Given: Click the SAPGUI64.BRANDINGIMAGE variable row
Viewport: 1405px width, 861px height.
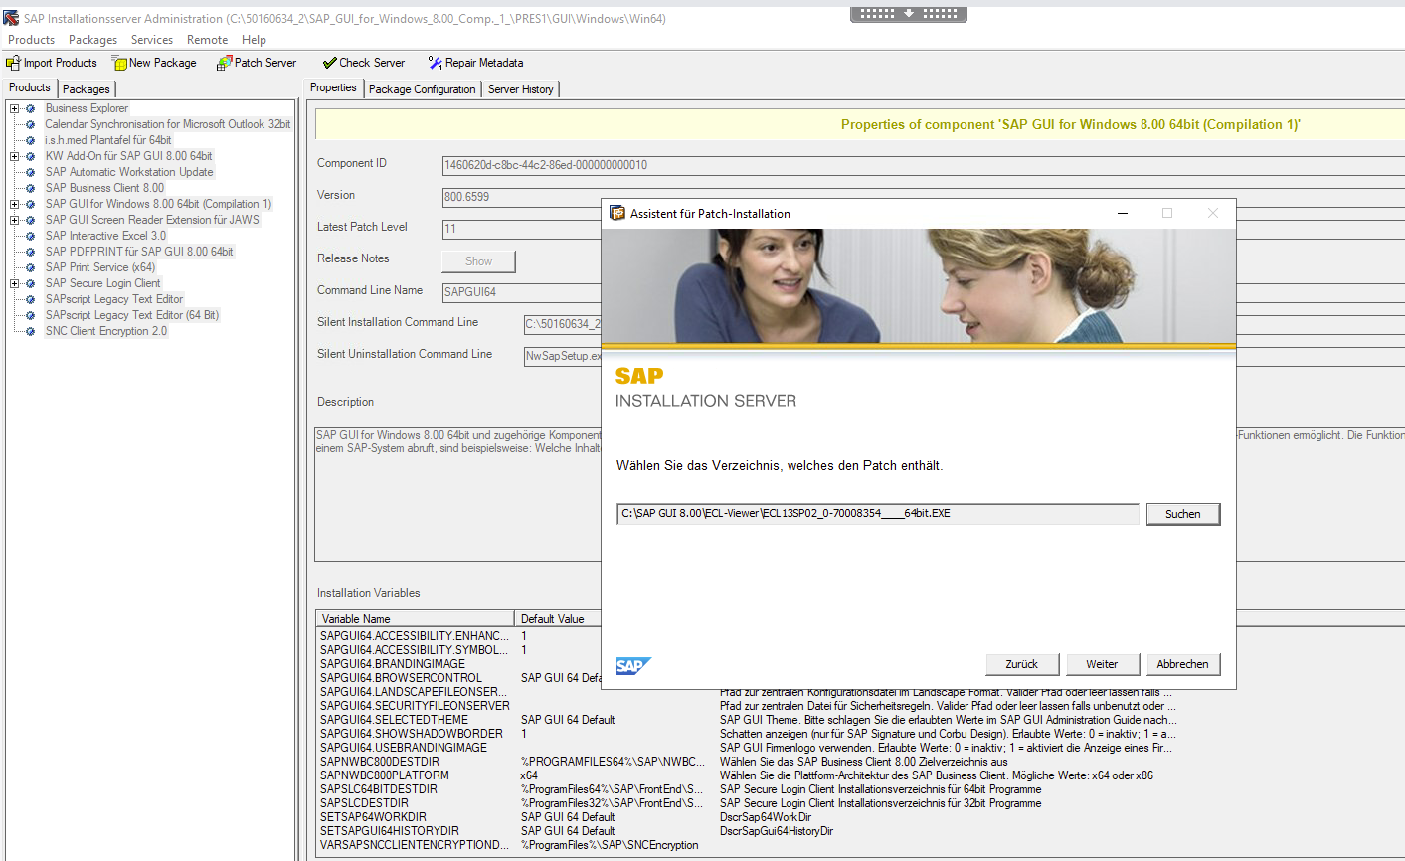Looking at the screenshot, I should pyautogui.click(x=458, y=663).
